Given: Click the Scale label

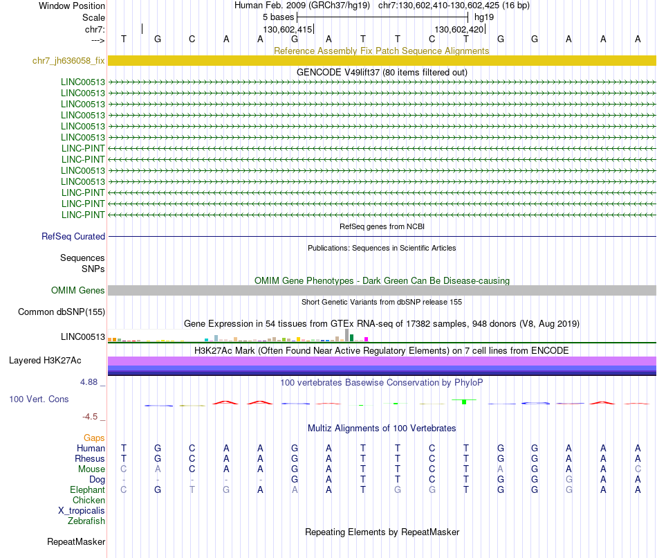Looking at the screenshot, I should (x=93, y=17).
